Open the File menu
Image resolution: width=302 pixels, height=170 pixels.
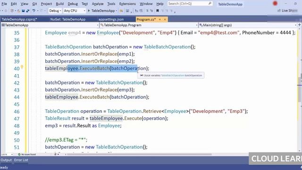pos(4,4)
